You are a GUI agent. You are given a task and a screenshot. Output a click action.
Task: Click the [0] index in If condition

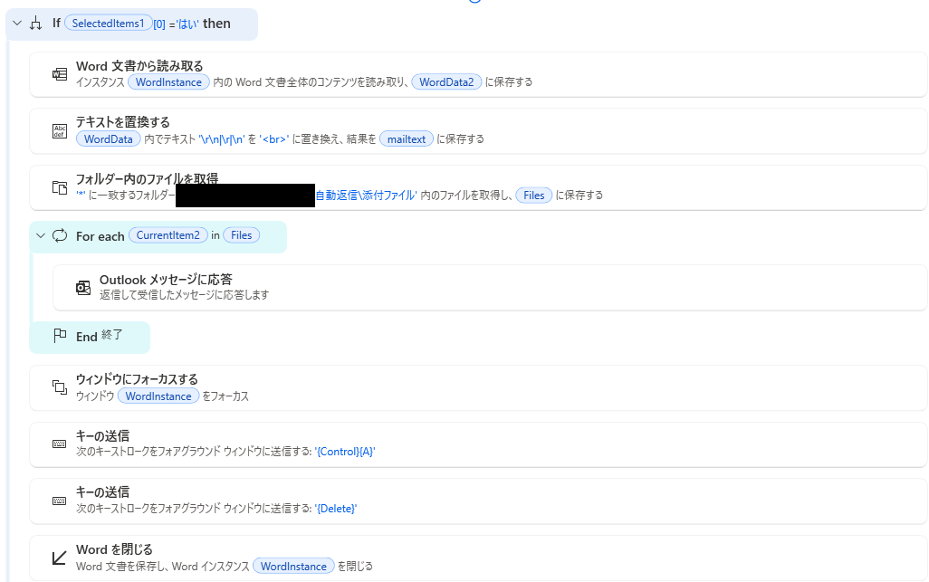tap(159, 24)
